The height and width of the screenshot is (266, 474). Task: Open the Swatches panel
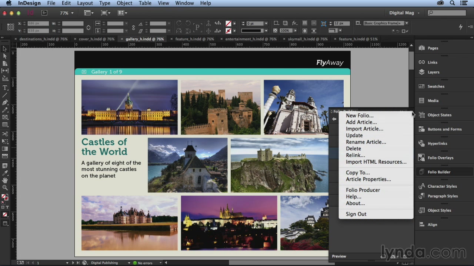(x=436, y=86)
